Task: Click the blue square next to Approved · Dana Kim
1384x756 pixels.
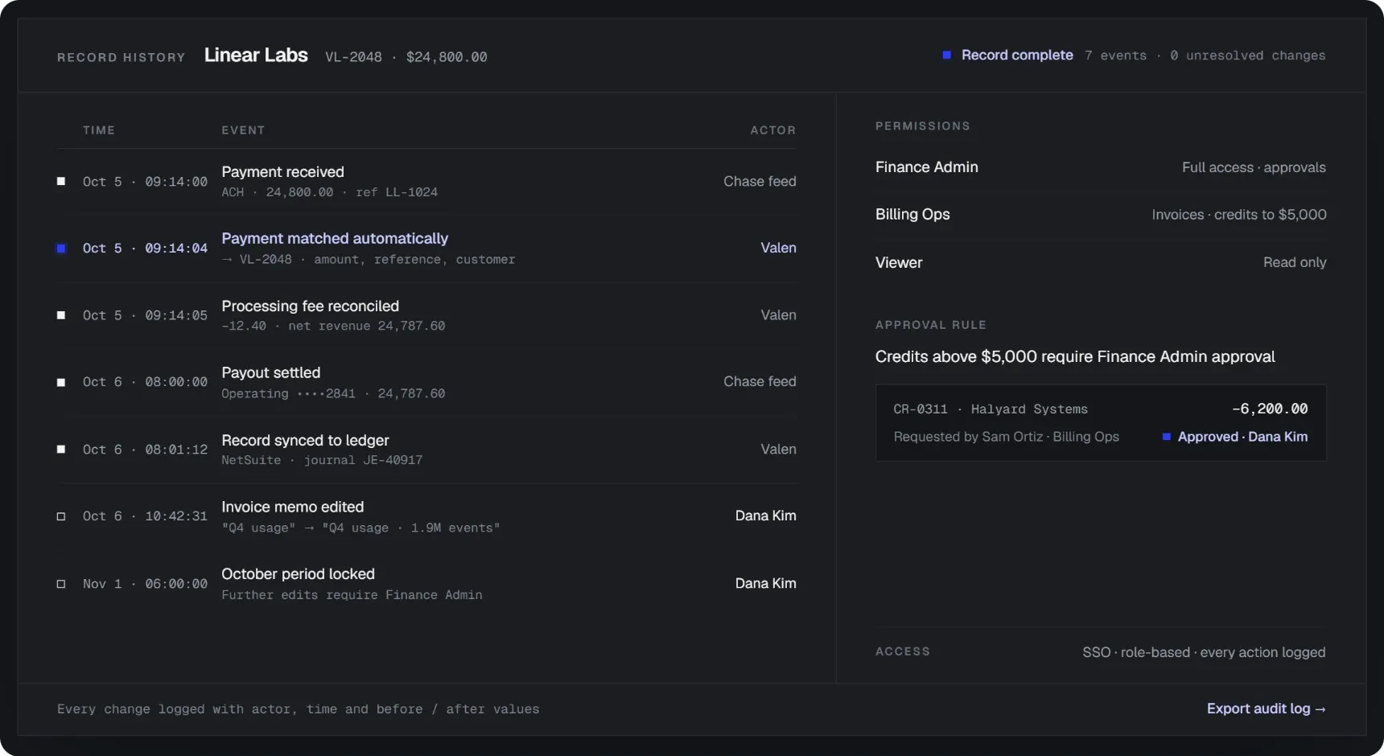Action: point(1166,437)
